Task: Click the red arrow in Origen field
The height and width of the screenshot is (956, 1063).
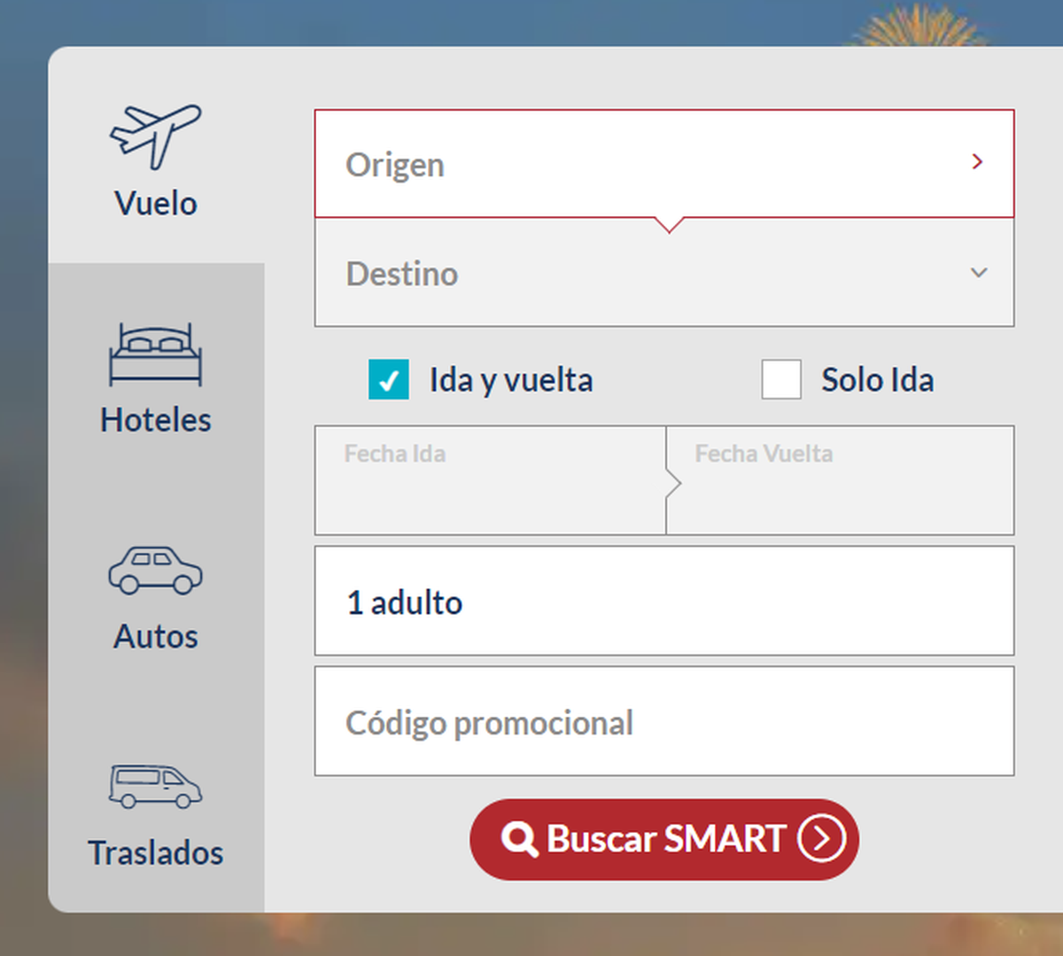Action: tap(977, 161)
